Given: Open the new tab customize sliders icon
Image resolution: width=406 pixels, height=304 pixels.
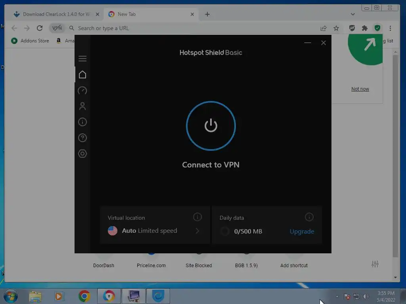Looking at the screenshot, I should point(375,264).
